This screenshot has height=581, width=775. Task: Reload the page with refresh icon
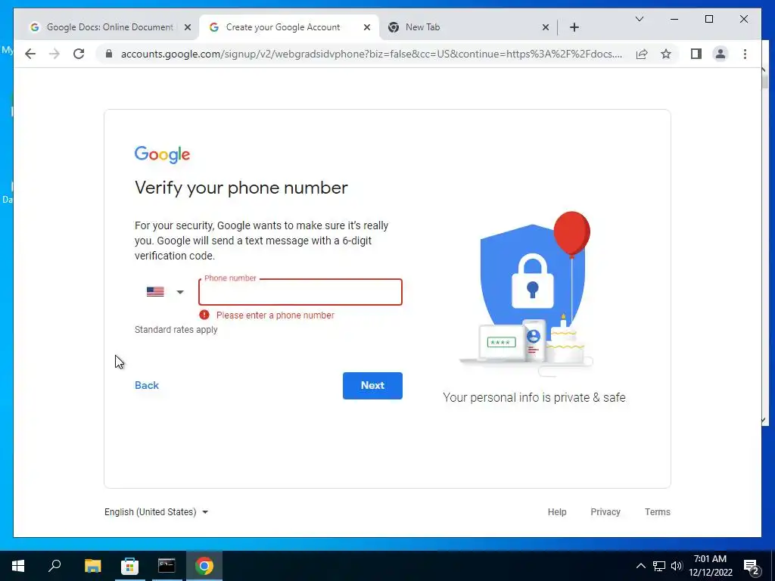coord(79,54)
